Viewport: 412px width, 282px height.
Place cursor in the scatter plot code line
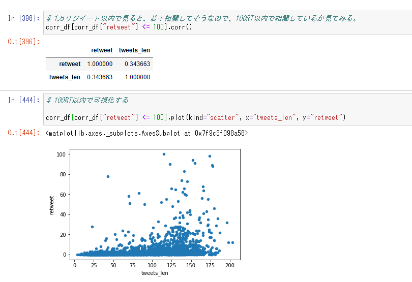[195, 118]
